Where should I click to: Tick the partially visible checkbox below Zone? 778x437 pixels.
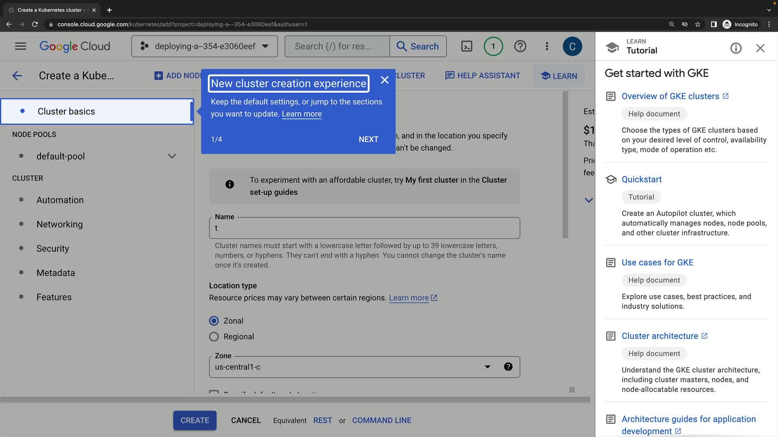[x=214, y=392]
